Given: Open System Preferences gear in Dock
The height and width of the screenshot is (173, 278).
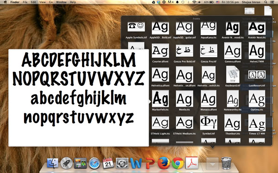Looking at the screenshot, I should pos(122,163).
